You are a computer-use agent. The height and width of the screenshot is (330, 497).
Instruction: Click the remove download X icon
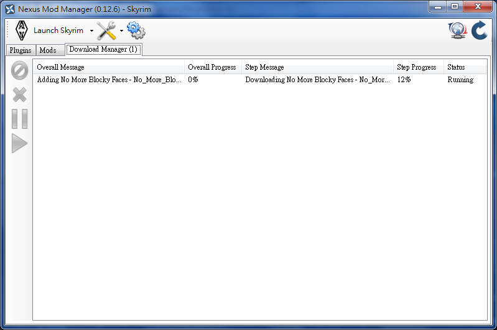[20, 95]
